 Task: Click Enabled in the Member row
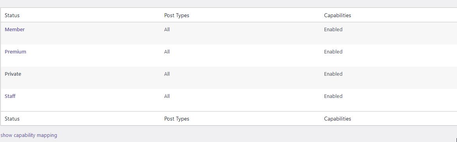point(333,29)
